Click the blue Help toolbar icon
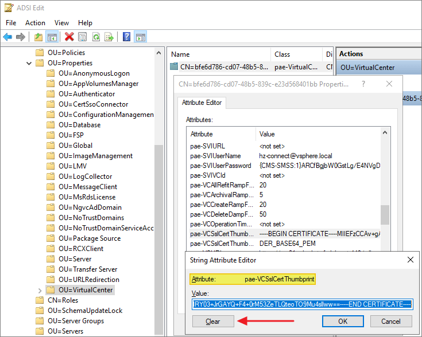 coord(127,37)
